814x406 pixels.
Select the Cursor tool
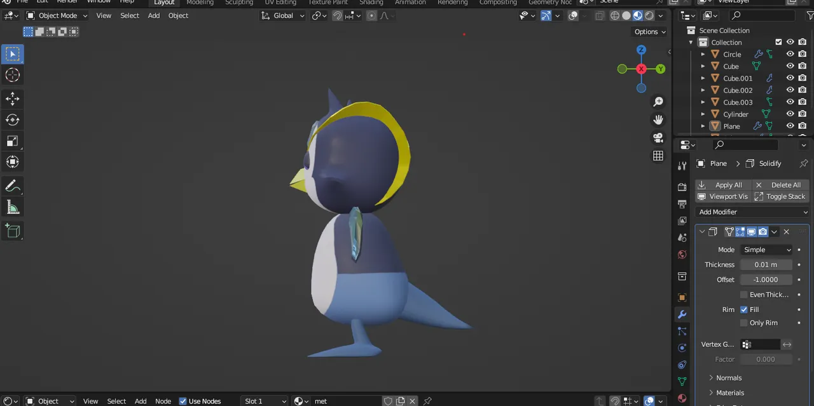click(13, 75)
